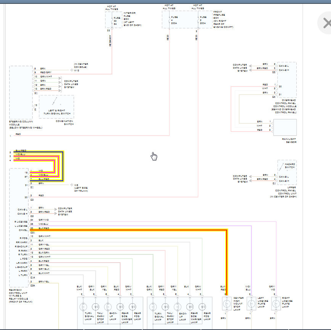Click Computer Data Lines System near hazard switch
The height and width of the screenshot is (330, 331).
(240, 179)
